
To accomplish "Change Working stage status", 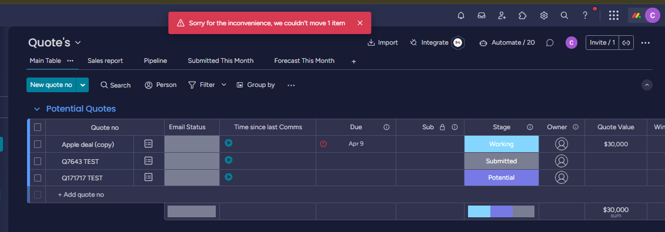I will pos(502,144).
